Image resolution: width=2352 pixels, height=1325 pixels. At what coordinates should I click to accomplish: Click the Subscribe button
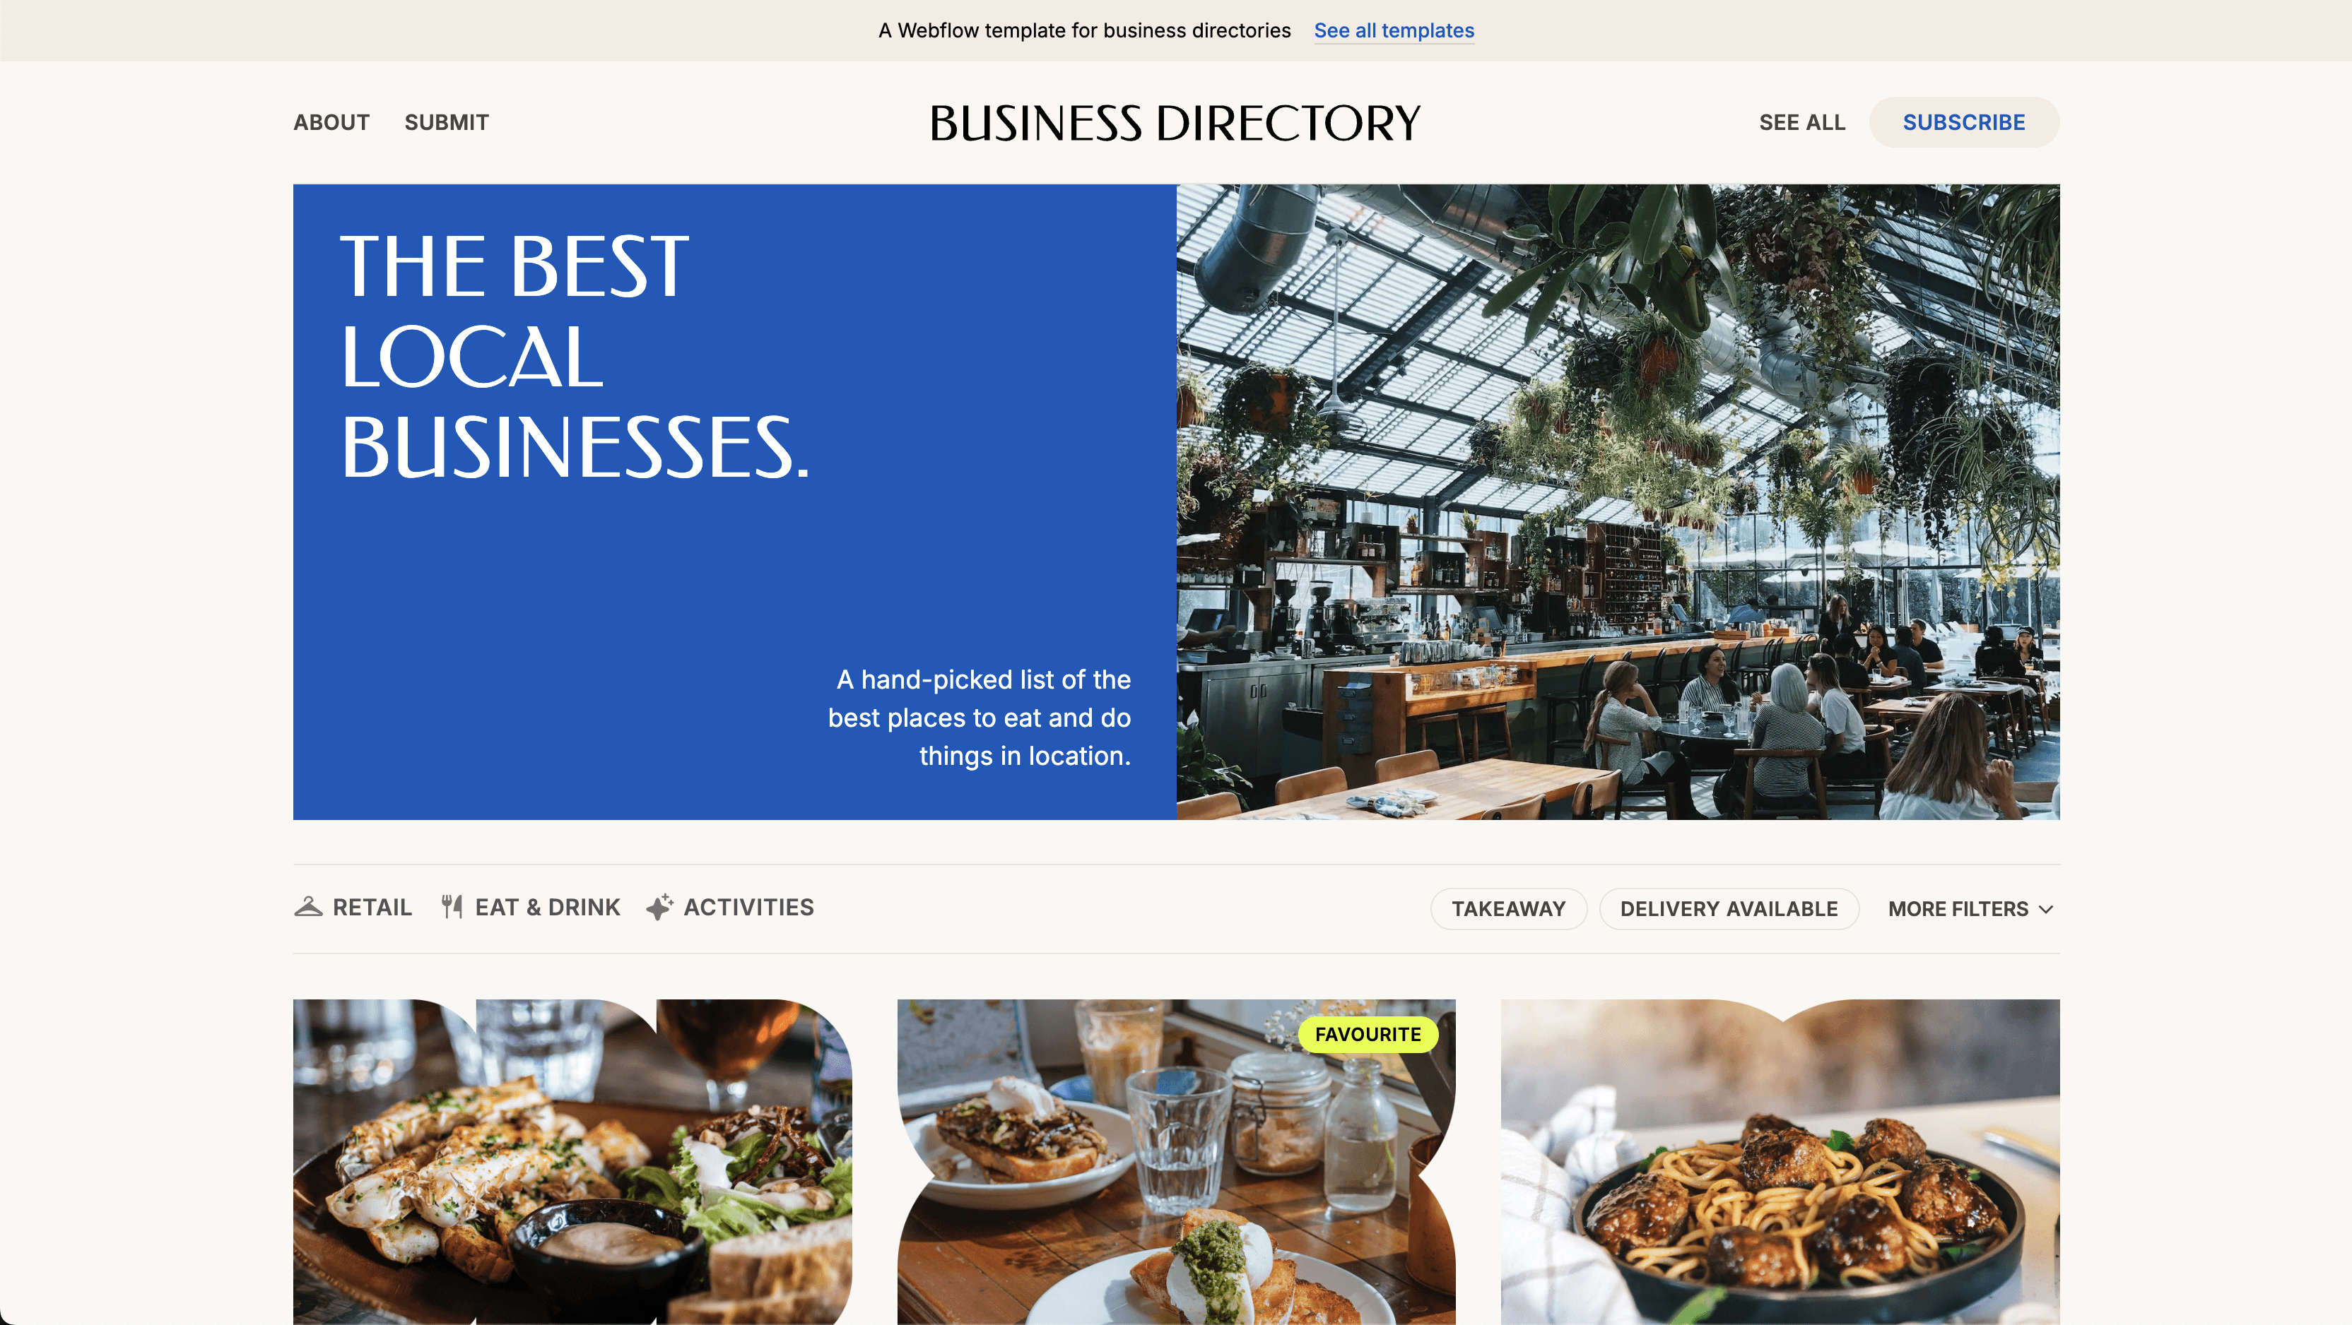pos(1964,121)
